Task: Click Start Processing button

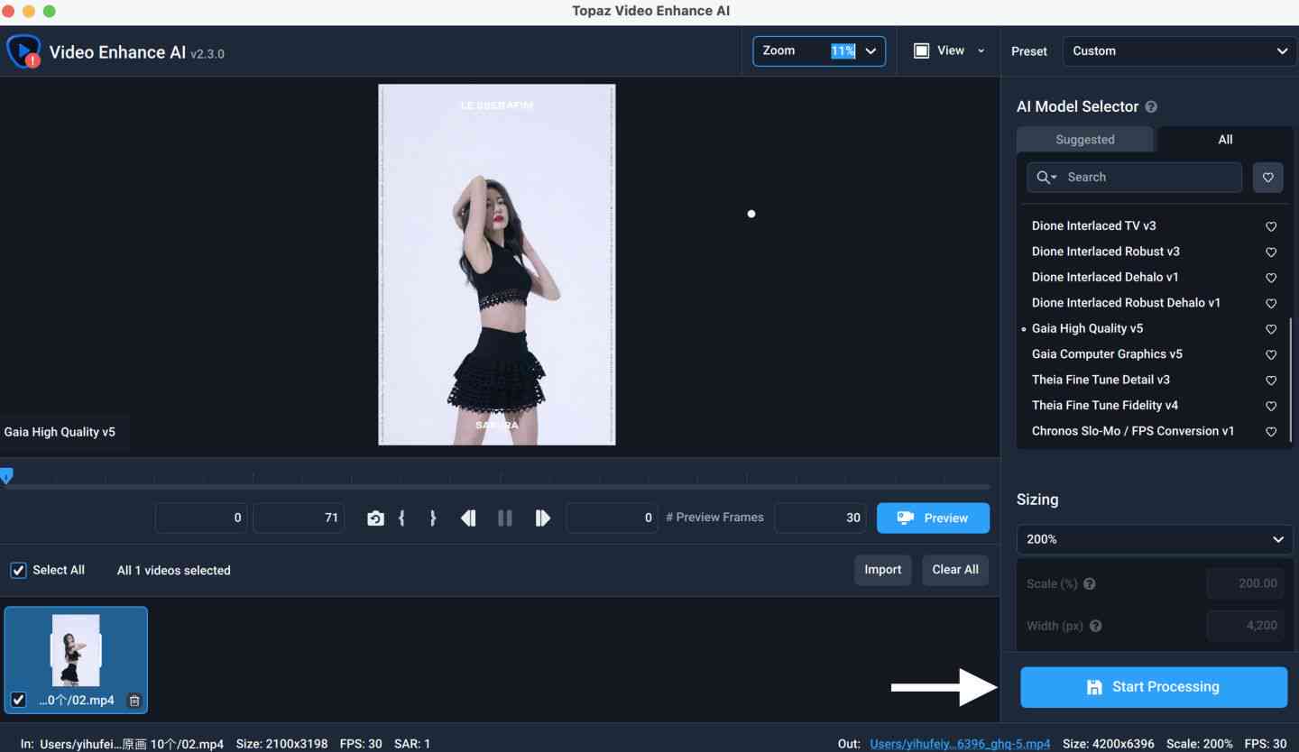Action: coord(1154,687)
